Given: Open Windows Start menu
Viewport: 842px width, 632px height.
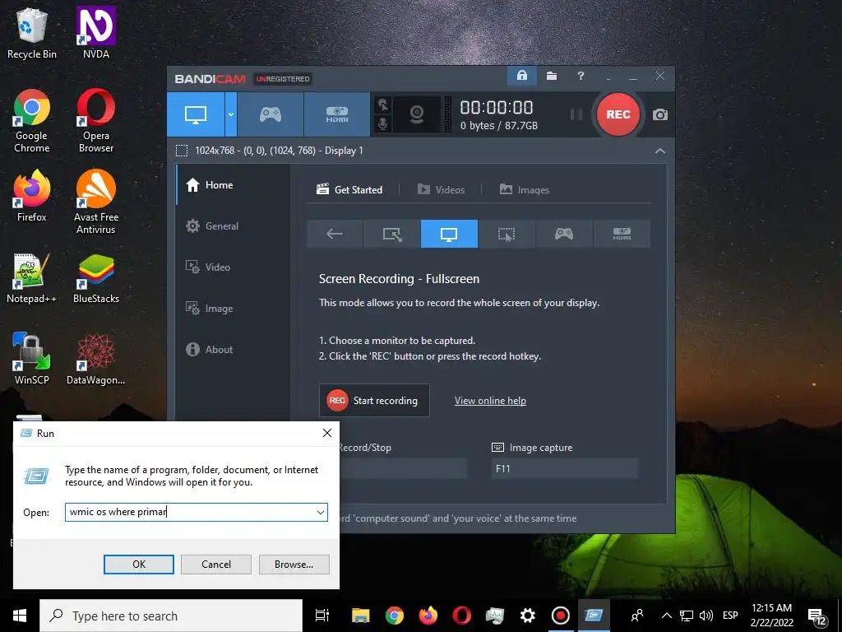Looking at the screenshot, I should (20, 616).
